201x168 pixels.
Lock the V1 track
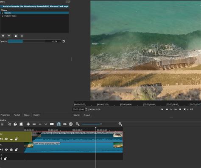(16, 149)
